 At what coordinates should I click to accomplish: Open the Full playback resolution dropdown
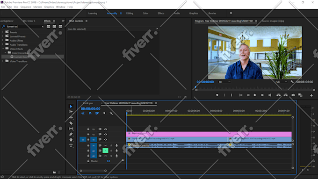(x=281, y=82)
